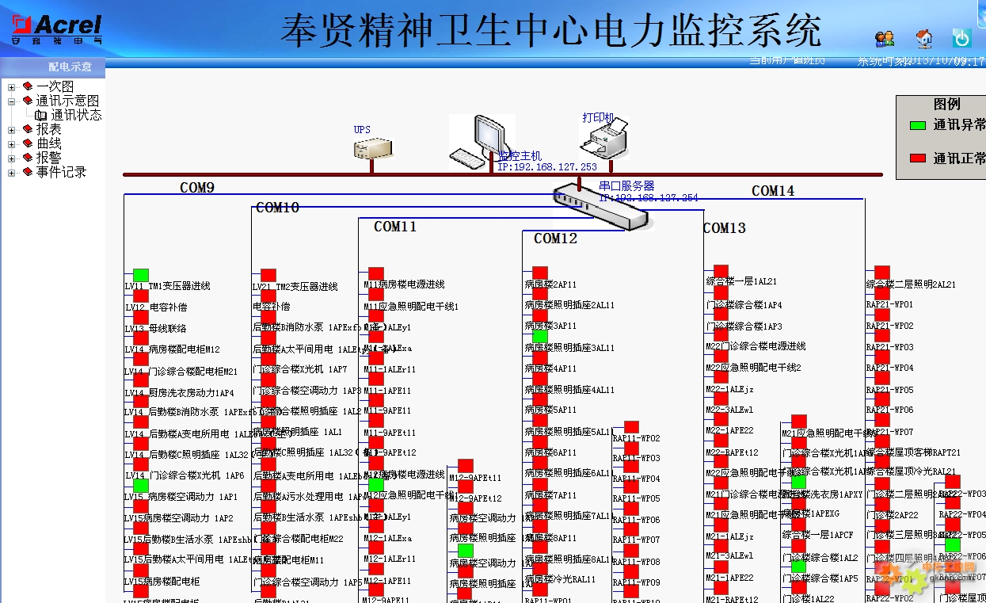Click the IP:192.168.127.253 address text
986x603 pixels.
pyautogui.click(x=547, y=167)
